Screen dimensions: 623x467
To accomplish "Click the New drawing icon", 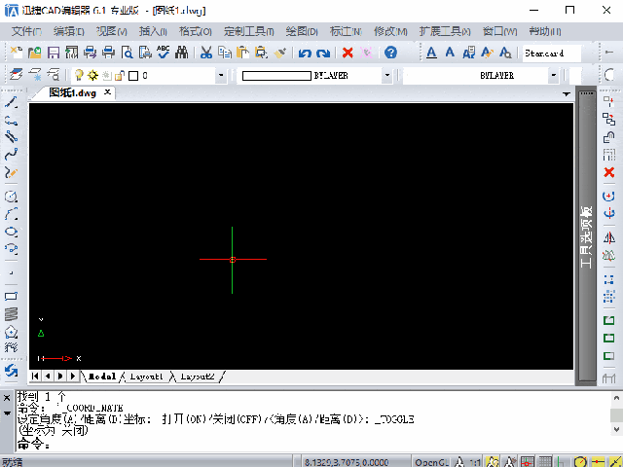I will (x=17, y=53).
